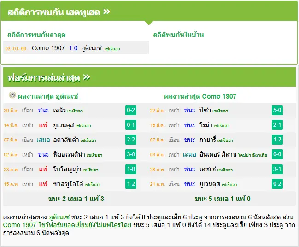Image resolution: width=299 pixels, height=247 pixels.
Task: Select the สถิติพบกันในบ้าน tab heading
Action: pyautogui.click(x=178, y=35)
